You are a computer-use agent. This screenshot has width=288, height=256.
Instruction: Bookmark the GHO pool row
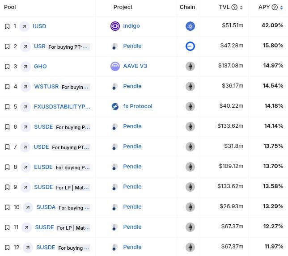[x=7, y=67]
